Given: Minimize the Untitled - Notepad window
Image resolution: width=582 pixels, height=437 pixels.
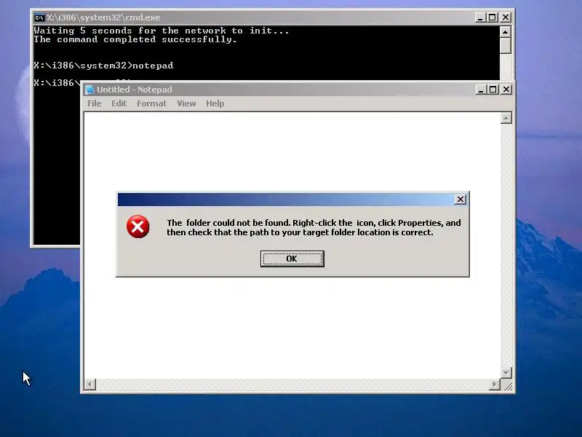Looking at the screenshot, I should tap(481, 90).
